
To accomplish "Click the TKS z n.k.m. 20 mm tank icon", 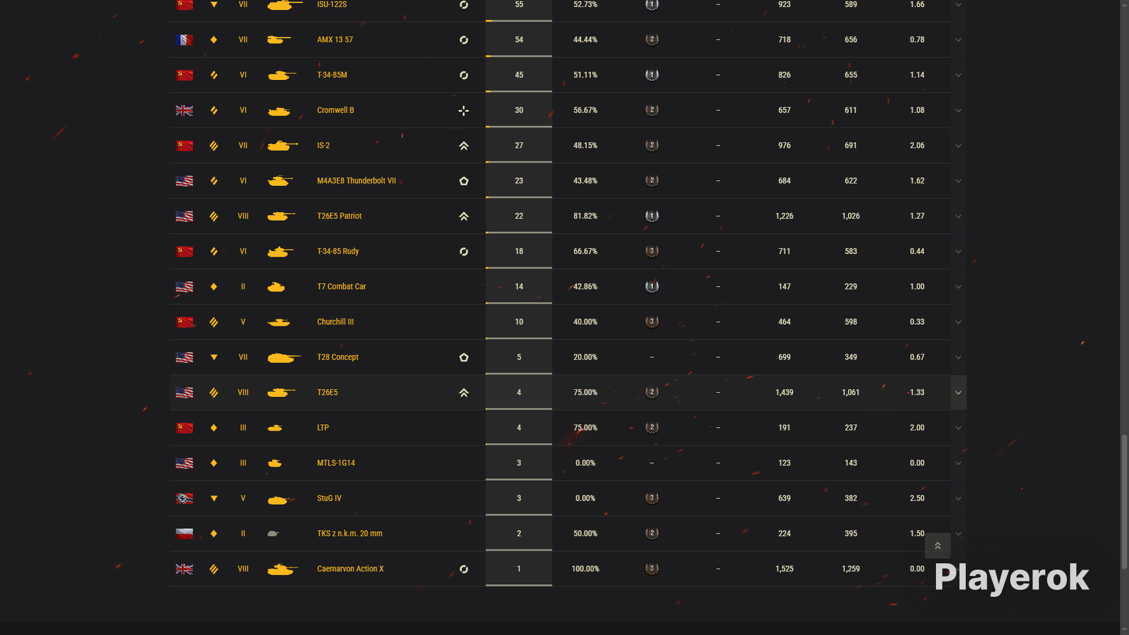I will tap(273, 534).
